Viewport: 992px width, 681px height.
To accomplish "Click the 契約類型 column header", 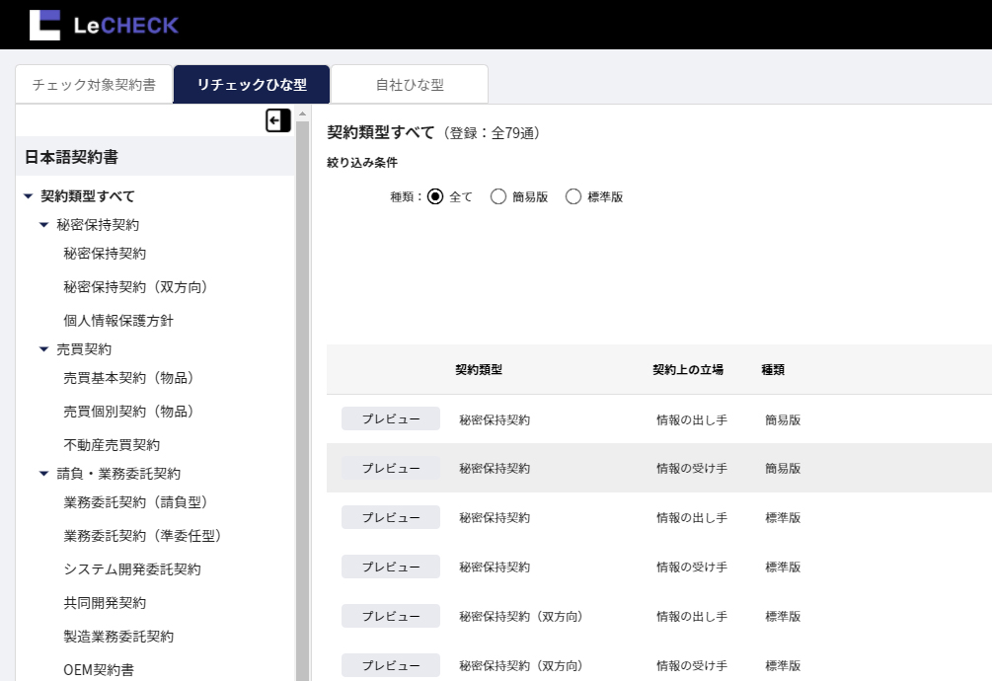I will click(479, 369).
